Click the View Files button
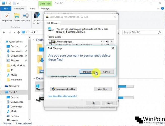Viewport: 165px width, 126px height. (103, 89)
